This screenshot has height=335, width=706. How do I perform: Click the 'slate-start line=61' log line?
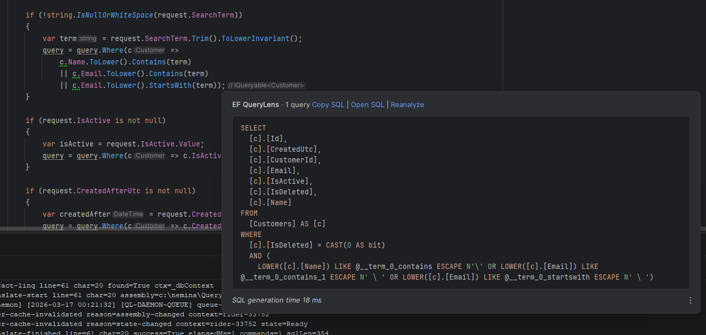[111, 296]
